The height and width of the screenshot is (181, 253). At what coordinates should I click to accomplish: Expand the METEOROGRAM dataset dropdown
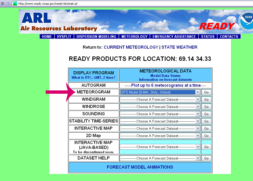pos(160,92)
